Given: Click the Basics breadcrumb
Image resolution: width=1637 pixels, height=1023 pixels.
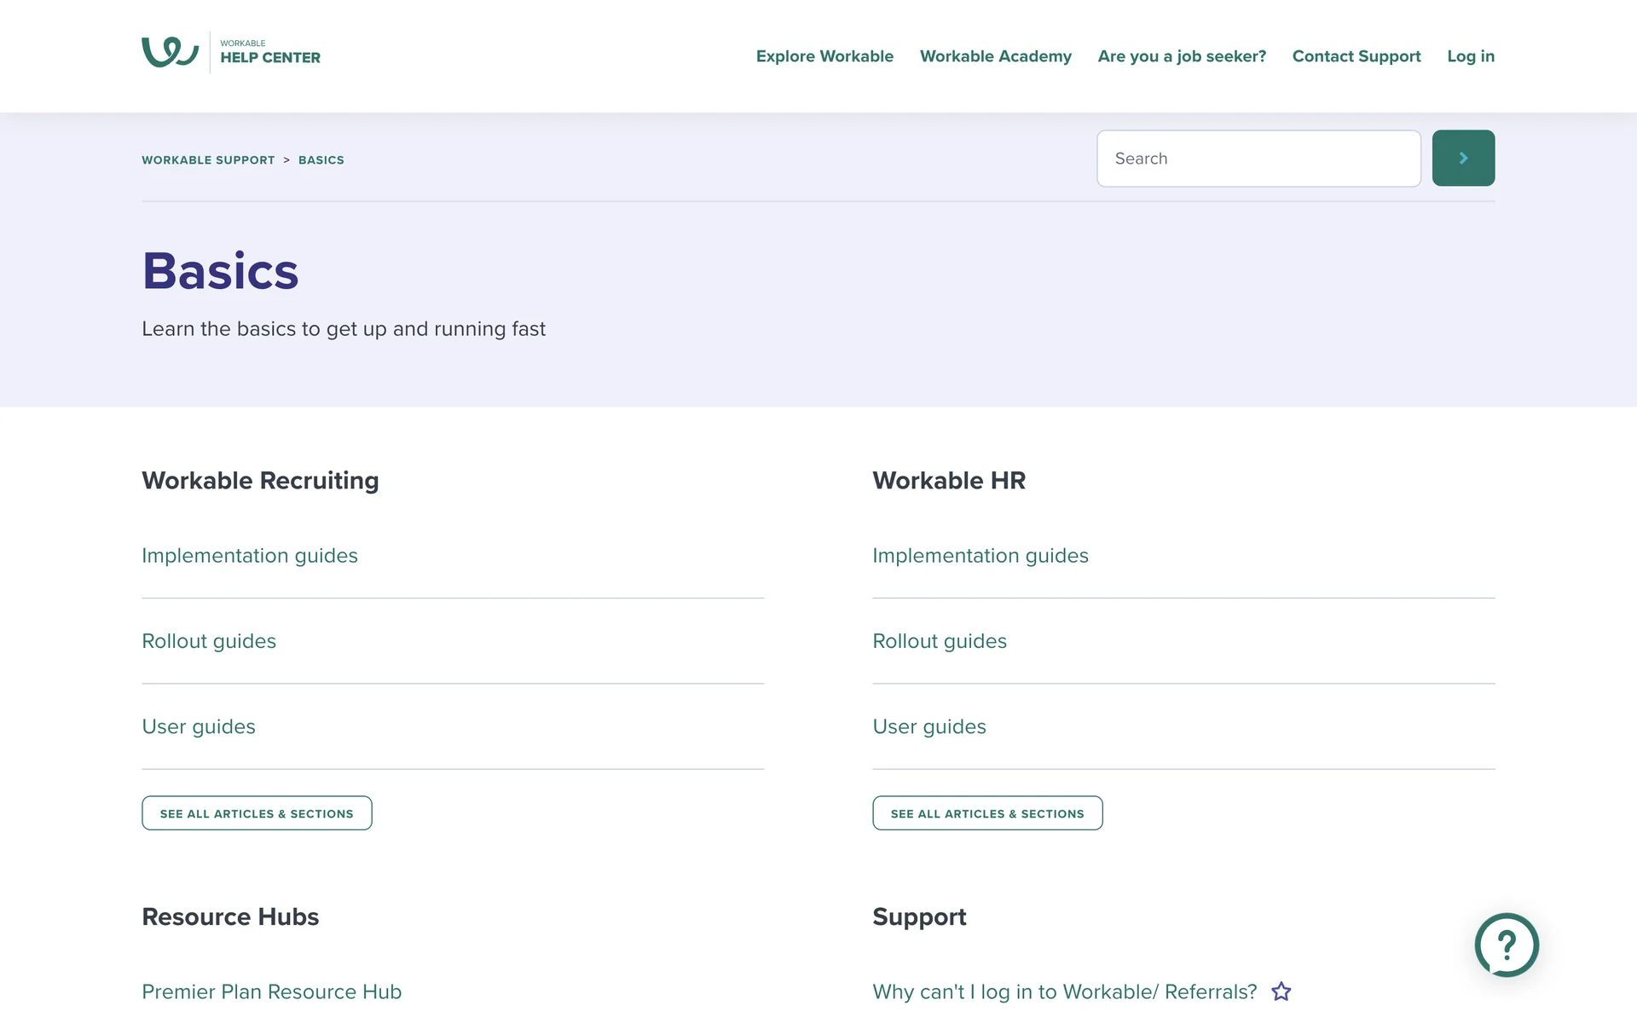Looking at the screenshot, I should [x=321, y=160].
